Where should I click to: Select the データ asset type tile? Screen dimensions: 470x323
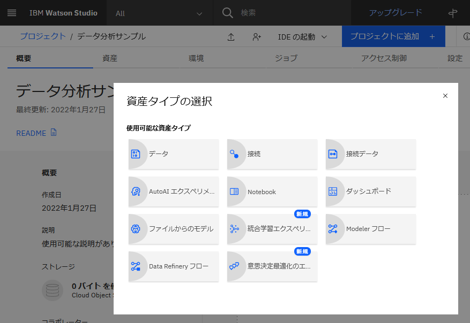click(x=174, y=154)
